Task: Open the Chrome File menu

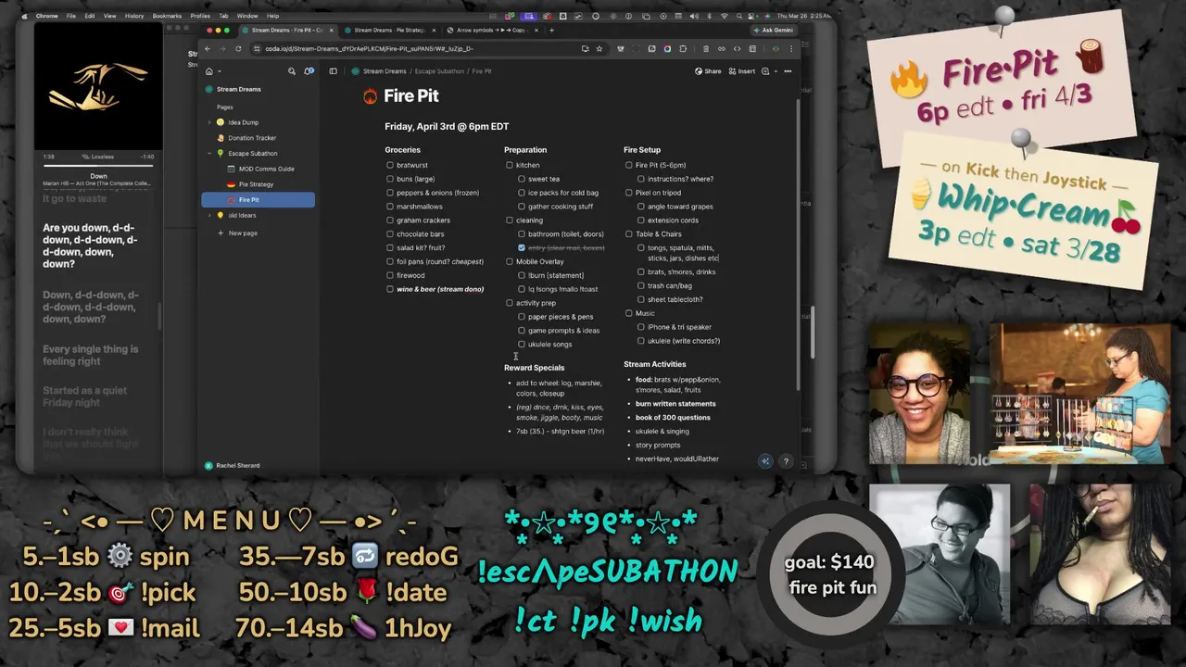Action: (70, 16)
